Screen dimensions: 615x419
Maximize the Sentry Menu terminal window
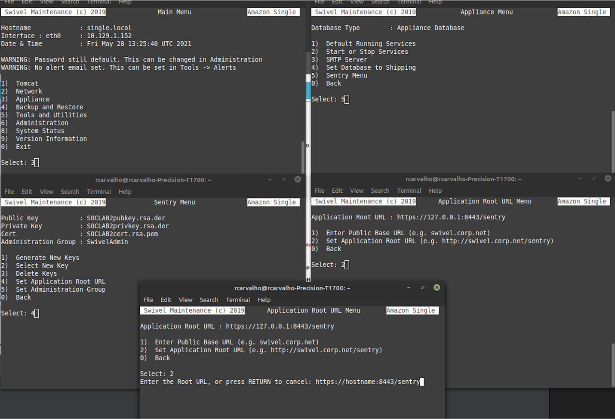tap(283, 179)
